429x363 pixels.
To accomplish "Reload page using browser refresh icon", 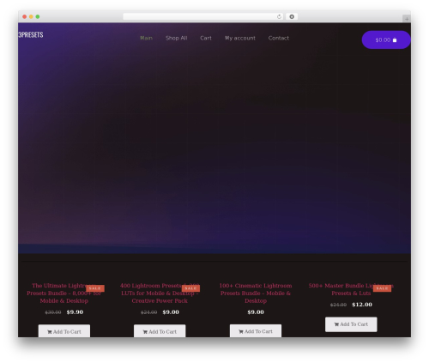I will [279, 16].
